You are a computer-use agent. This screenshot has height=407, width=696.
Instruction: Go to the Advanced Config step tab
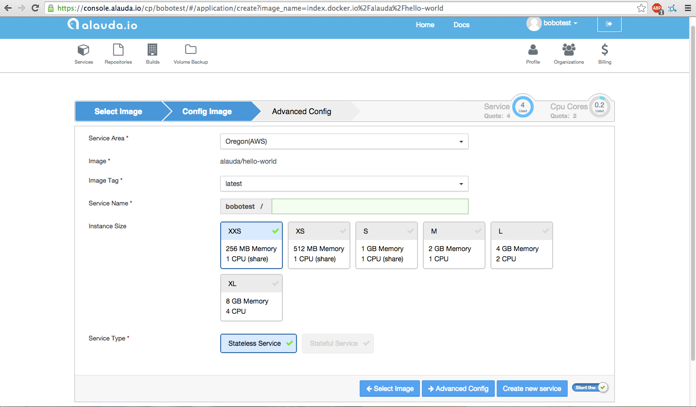coord(302,111)
